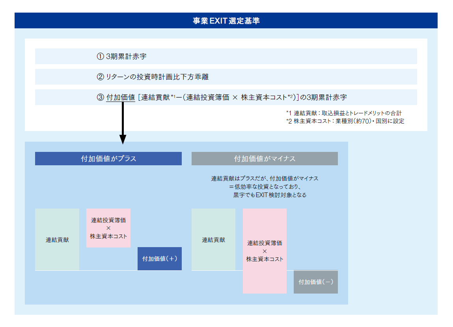Click the blue 付加価値(+) block
453x327 pixels.
(160, 259)
